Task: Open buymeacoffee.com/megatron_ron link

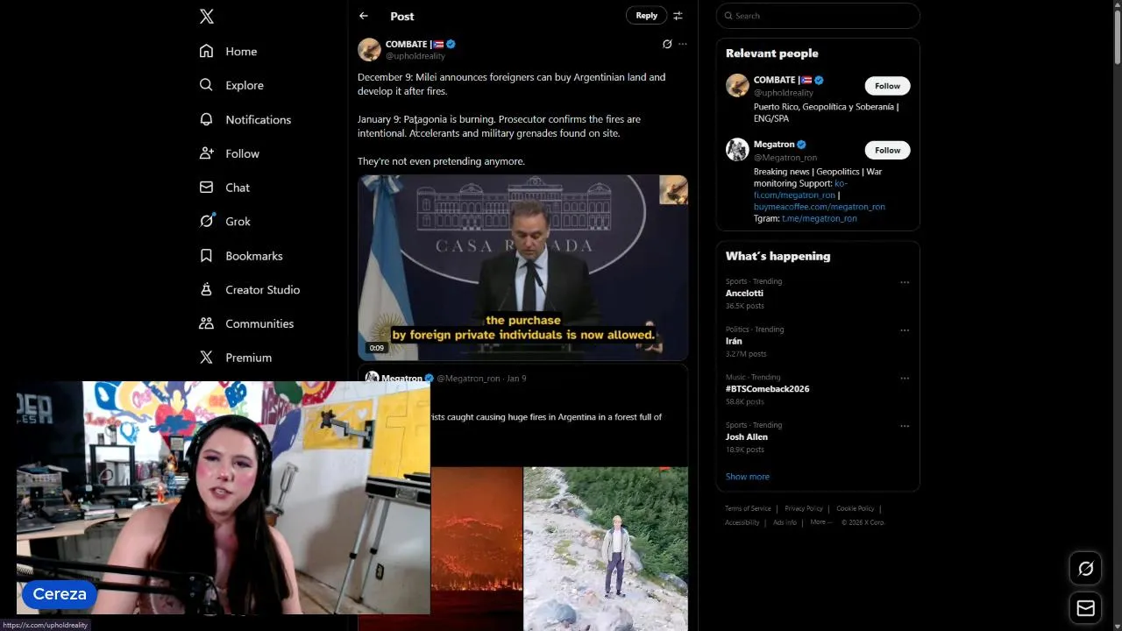Action: click(820, 207)
